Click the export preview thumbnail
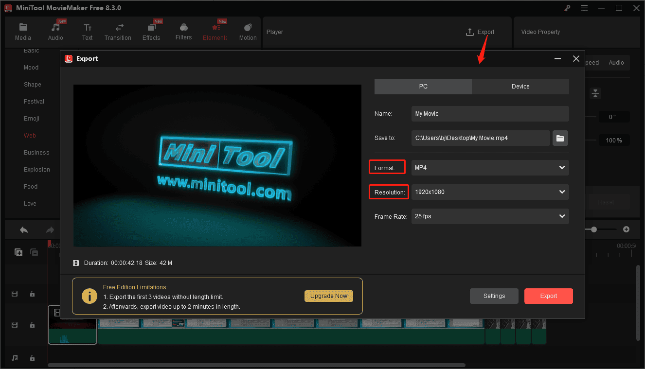645x369 pixels. pyautogui.click(x=217, y=166)
